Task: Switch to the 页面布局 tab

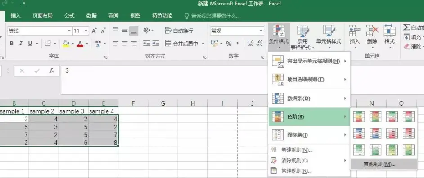Action: [42, 16]
